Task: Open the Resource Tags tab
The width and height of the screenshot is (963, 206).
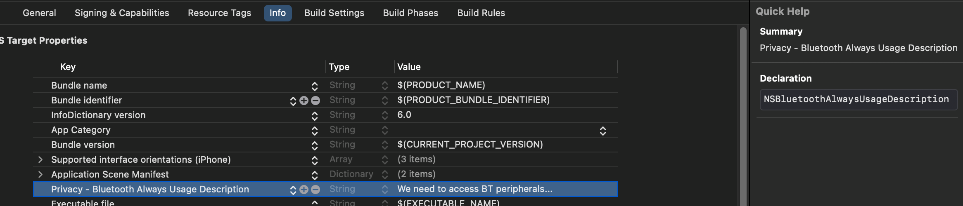Action: coord(219,13)
